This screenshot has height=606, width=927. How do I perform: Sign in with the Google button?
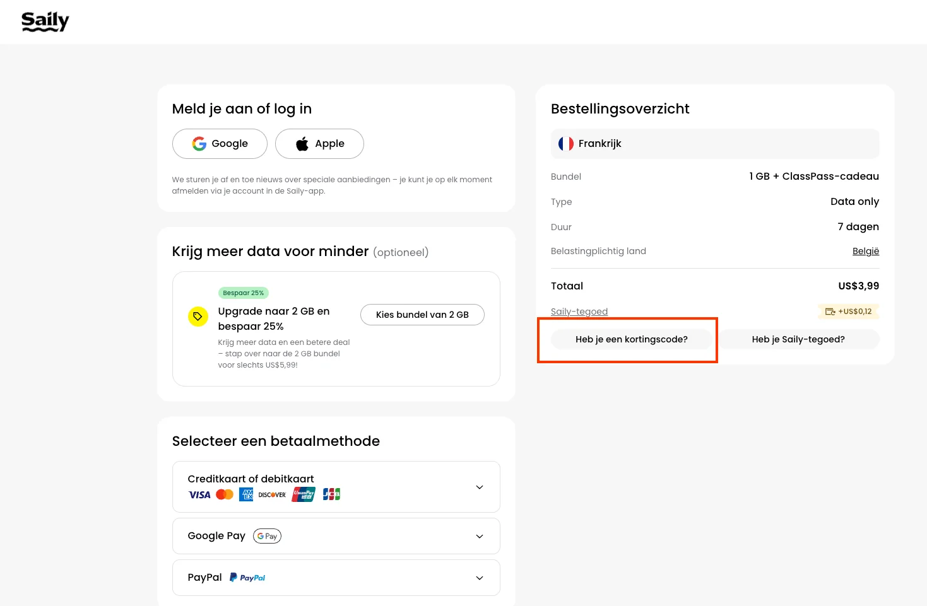click(220, 144)
